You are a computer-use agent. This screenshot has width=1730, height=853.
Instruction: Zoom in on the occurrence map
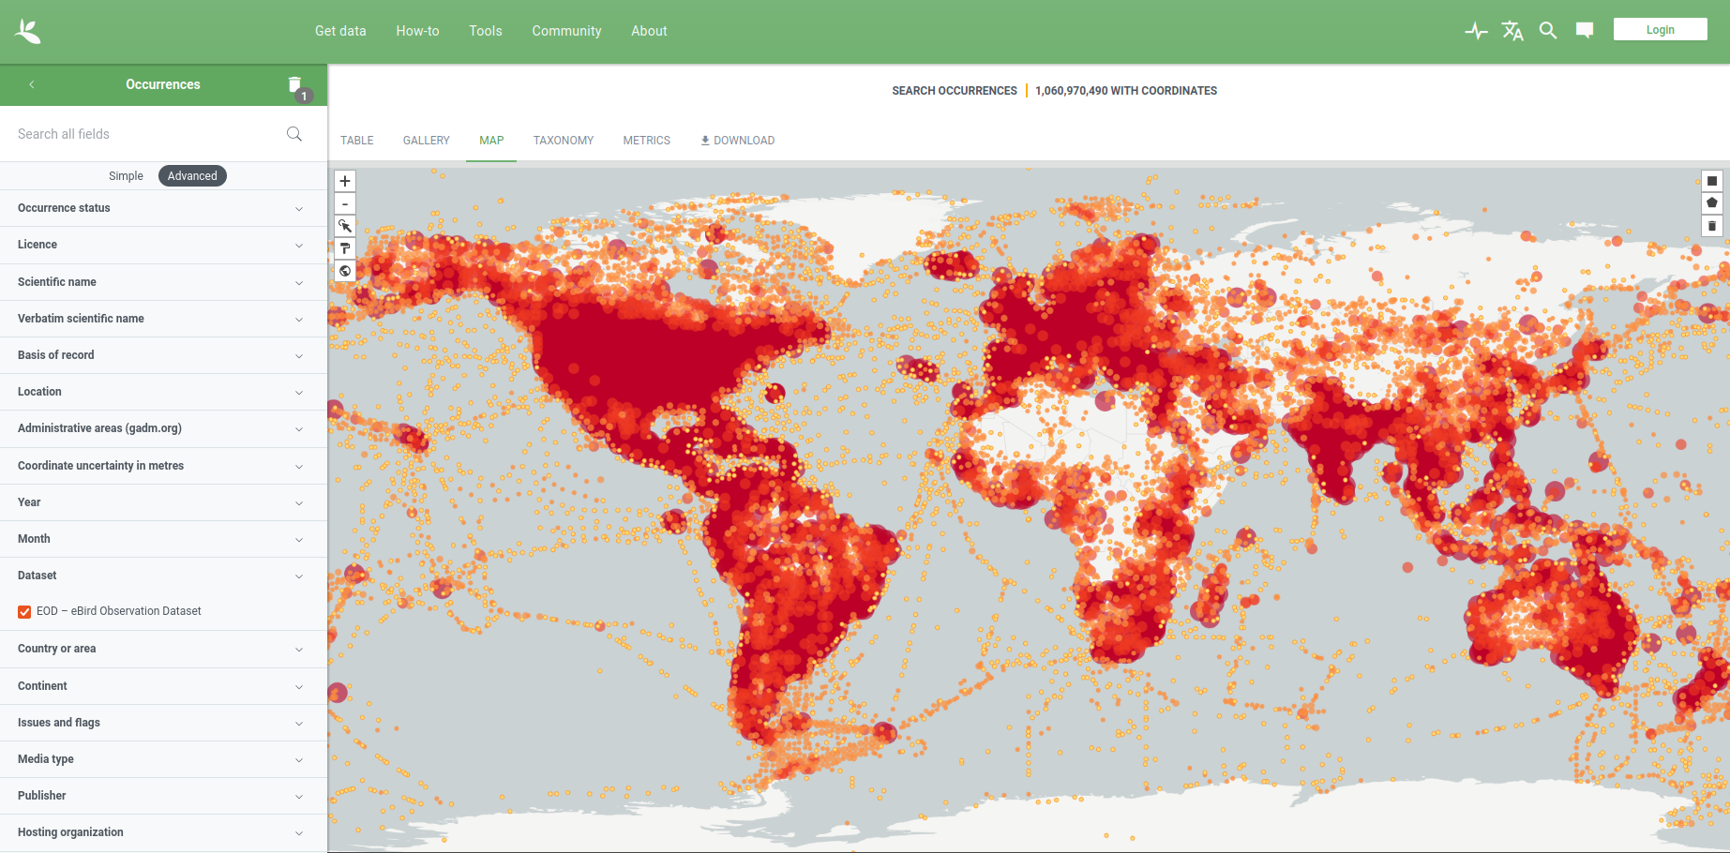pyautogui.click(x=345, y=181)
